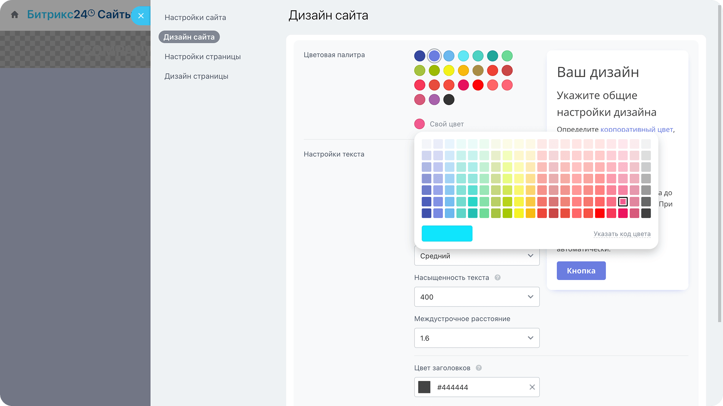Select the dark blue palette circle
The width and height of the screenshot is (723, 406).
coord(419,56)
